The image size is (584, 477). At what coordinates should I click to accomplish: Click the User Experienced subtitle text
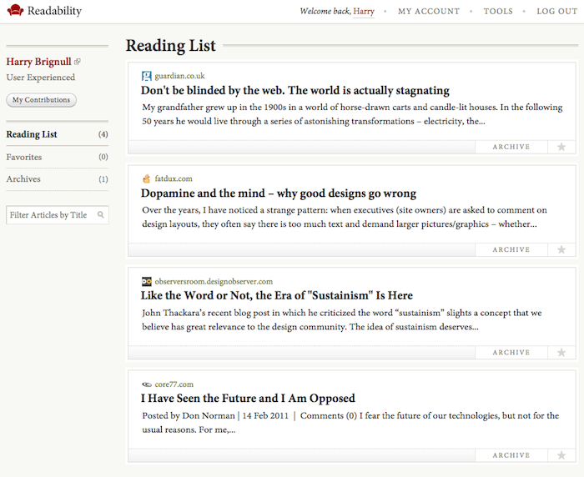click(x=41, y=78)
